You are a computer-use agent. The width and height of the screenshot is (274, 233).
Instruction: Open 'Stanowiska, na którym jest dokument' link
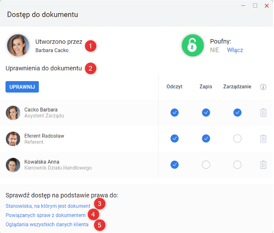click(48, 206)
